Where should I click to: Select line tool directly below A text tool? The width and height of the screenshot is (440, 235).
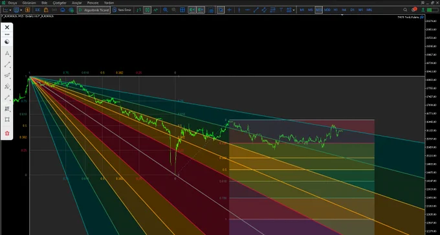click(7, 65)
